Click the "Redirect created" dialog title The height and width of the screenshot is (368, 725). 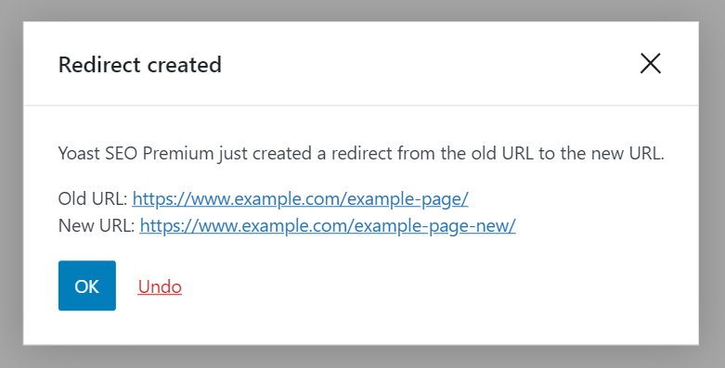pyautogui.click(x=139, y=65)
